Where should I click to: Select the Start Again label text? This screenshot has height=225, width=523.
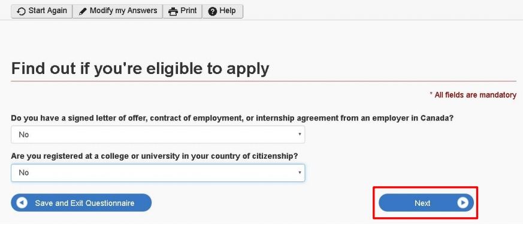click(x=48, y=11)
